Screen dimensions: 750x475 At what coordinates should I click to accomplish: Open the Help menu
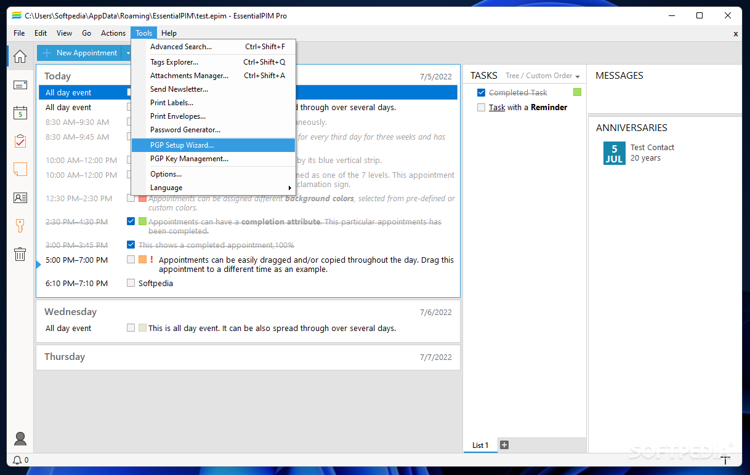tap(169, 33)
